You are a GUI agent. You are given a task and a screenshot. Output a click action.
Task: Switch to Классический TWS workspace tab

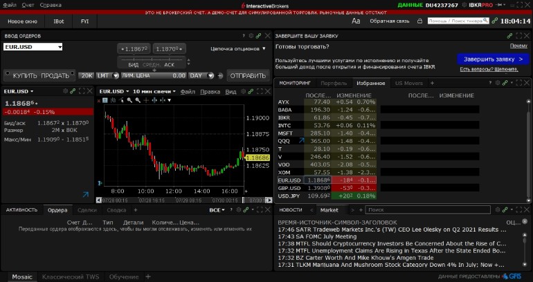pos(71,277)
